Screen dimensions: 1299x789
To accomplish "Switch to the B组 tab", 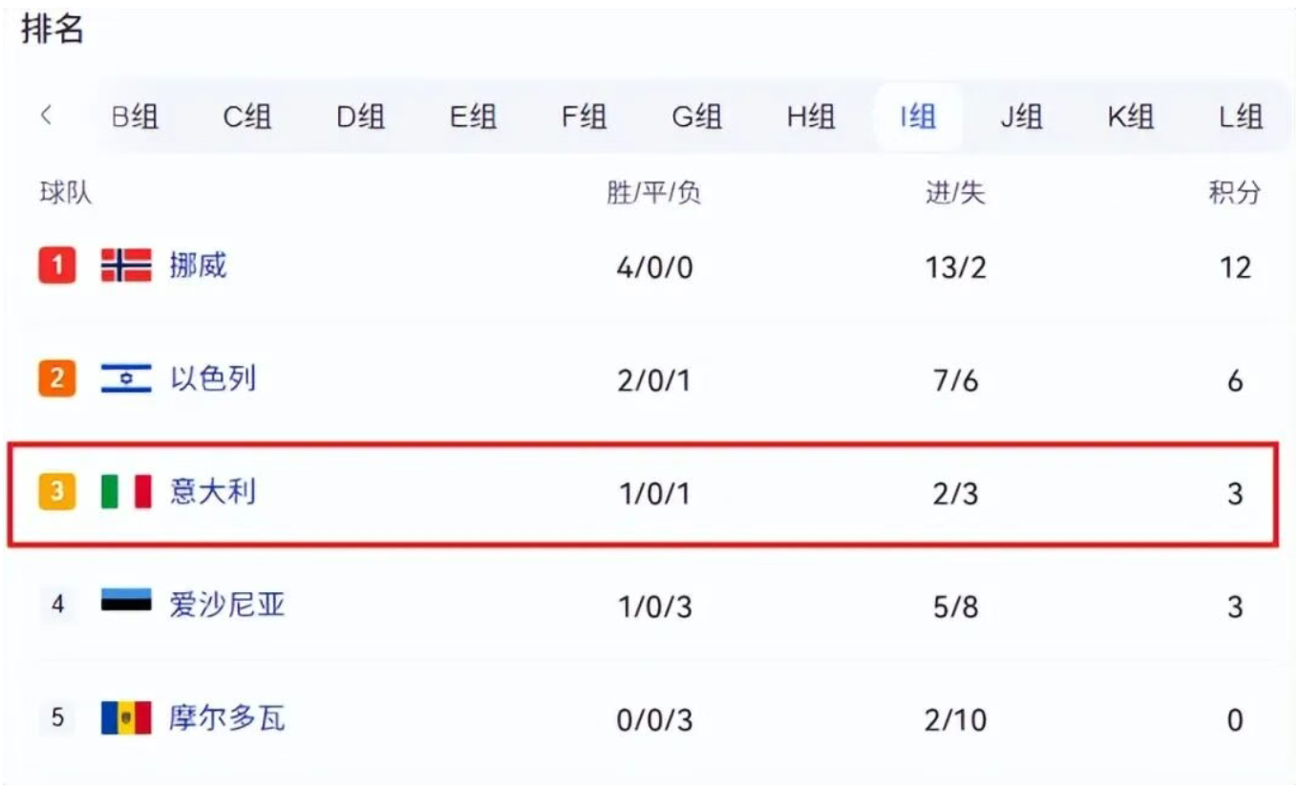I will click(135, 117).
